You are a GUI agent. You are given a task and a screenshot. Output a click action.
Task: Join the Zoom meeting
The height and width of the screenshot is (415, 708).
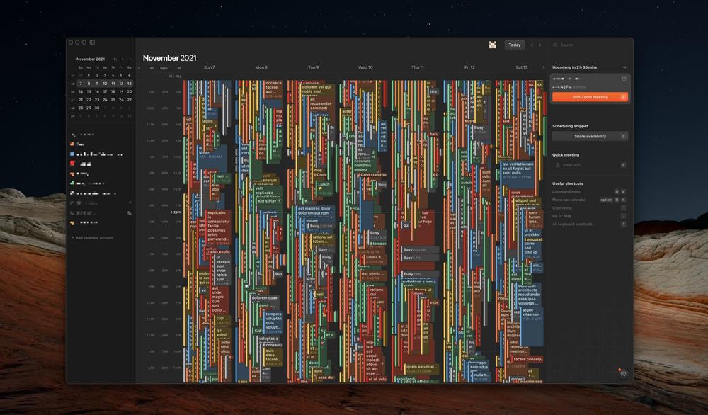590,97
